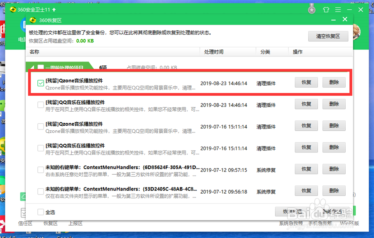Viewport: 374px width, 238px height.
Task: Collapse the 一周前处理的项目 group triangle
Action: [x=32, y=68]
